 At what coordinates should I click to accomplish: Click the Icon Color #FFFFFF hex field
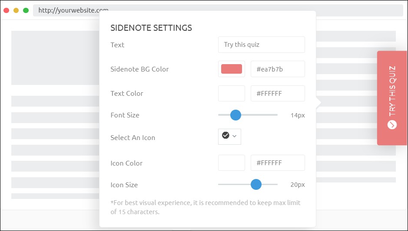[x=278, y=163]
